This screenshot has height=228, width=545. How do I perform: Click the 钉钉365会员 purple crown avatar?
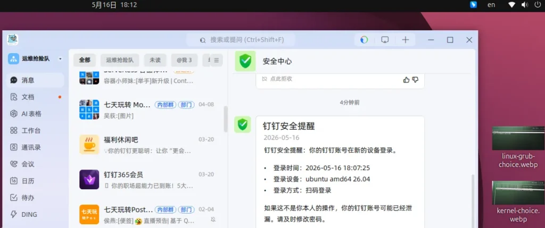point(89,180)
